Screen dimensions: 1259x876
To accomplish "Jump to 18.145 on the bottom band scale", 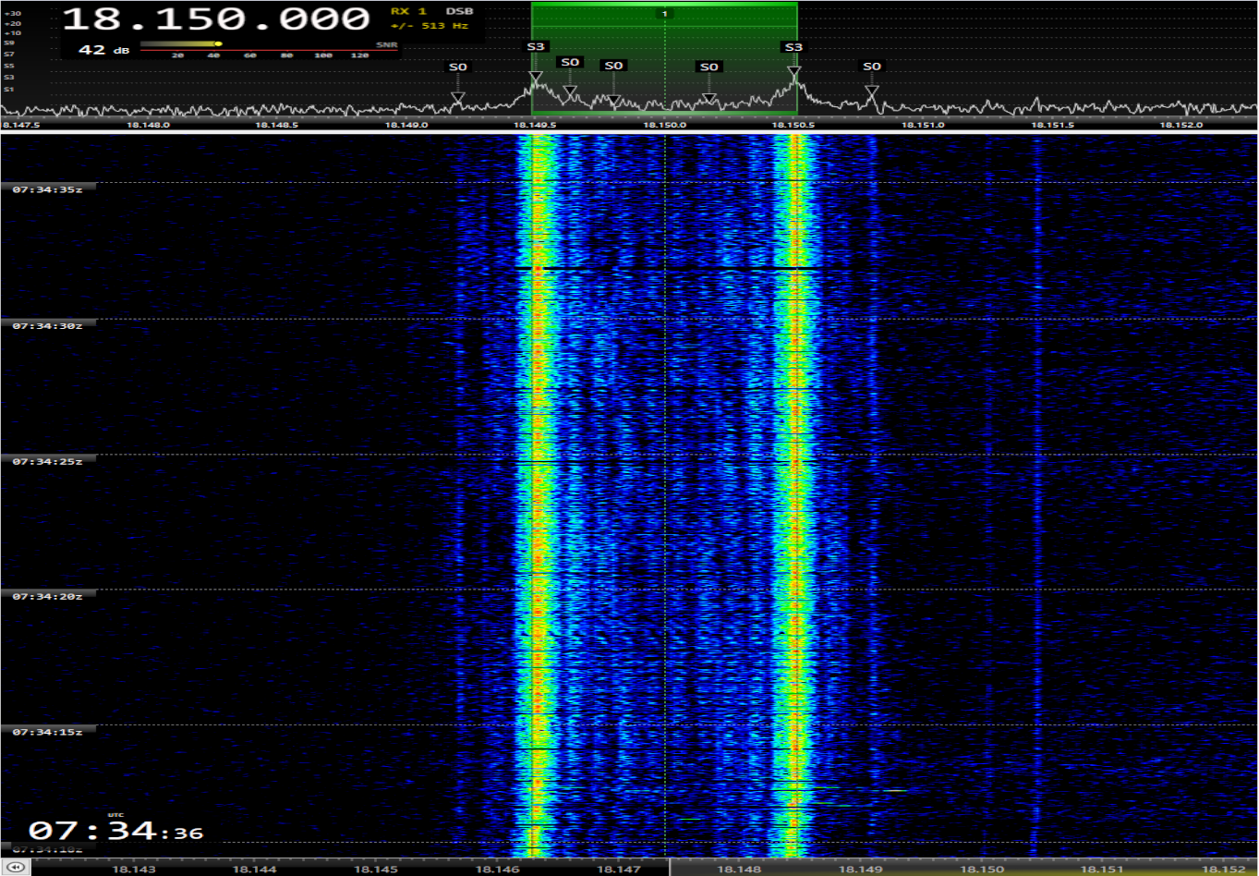I will pyautogui.click(x=376, y=869).
